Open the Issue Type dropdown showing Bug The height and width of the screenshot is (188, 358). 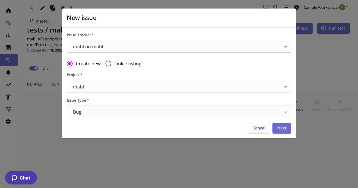(x=179, y=112)
